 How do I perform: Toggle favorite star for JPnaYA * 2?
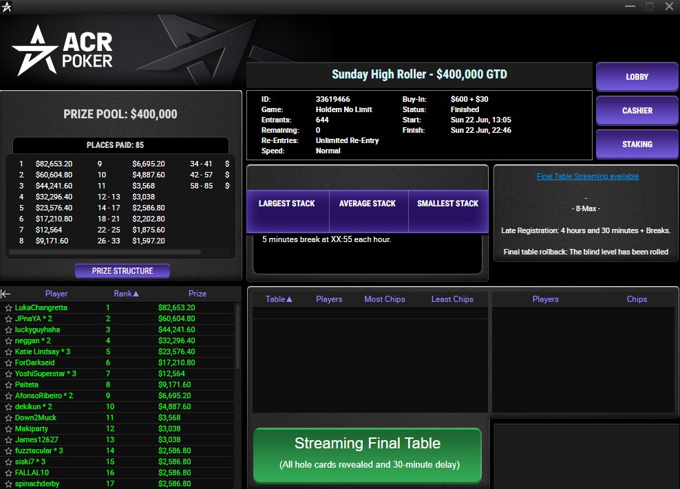[x=8, y=318]
